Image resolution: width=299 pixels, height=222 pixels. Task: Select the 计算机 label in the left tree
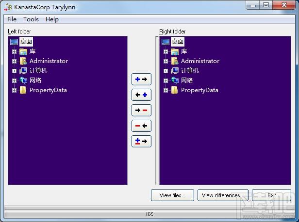coord(38,71)
